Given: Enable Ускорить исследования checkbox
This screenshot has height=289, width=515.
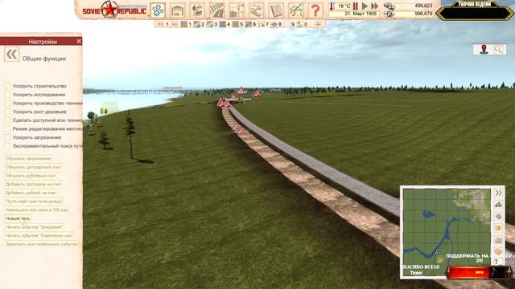Looking at the screenshot, I should (x=7, y=95).
